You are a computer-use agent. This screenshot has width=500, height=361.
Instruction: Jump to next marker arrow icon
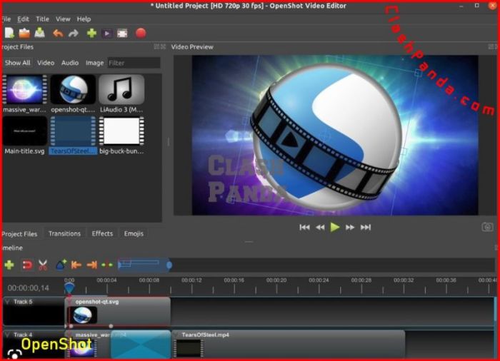pos(92,265)
